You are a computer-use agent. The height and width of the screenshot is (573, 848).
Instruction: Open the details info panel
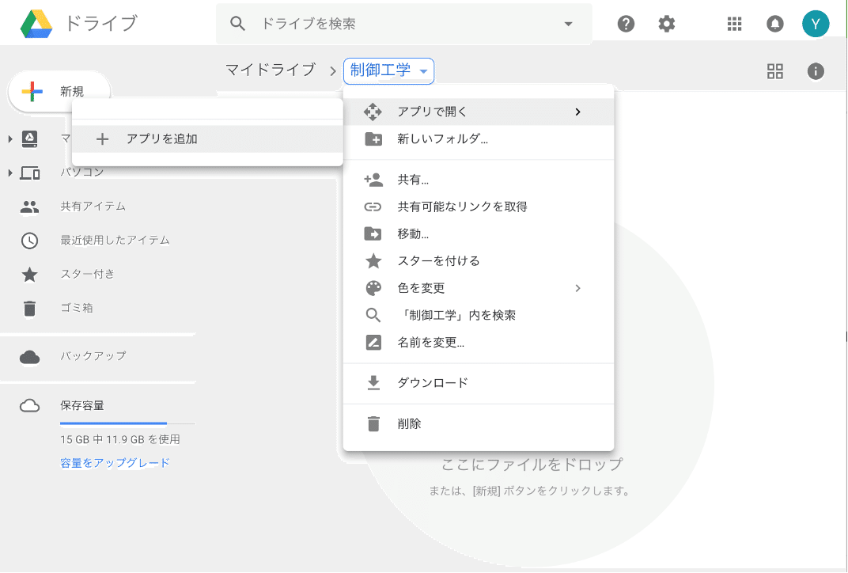tap(816, 71)
